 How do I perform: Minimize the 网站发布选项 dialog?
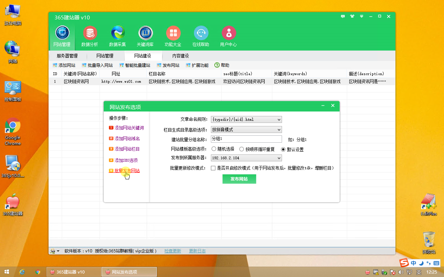pyautogui.click(x=323, y=106)
